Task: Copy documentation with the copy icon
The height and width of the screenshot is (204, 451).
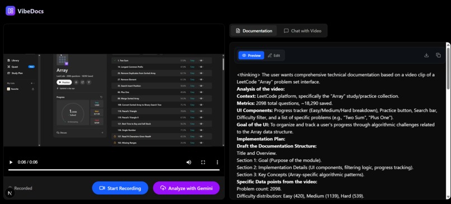Action: tap(438, 55)
